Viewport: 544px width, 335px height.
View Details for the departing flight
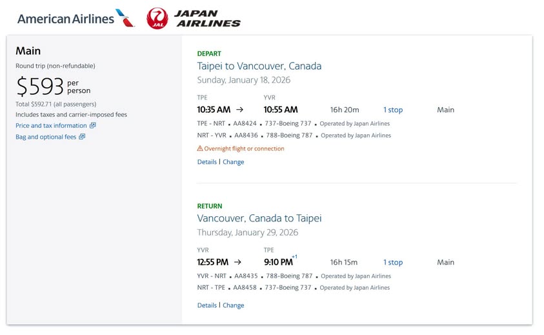(x=207, y=162)
